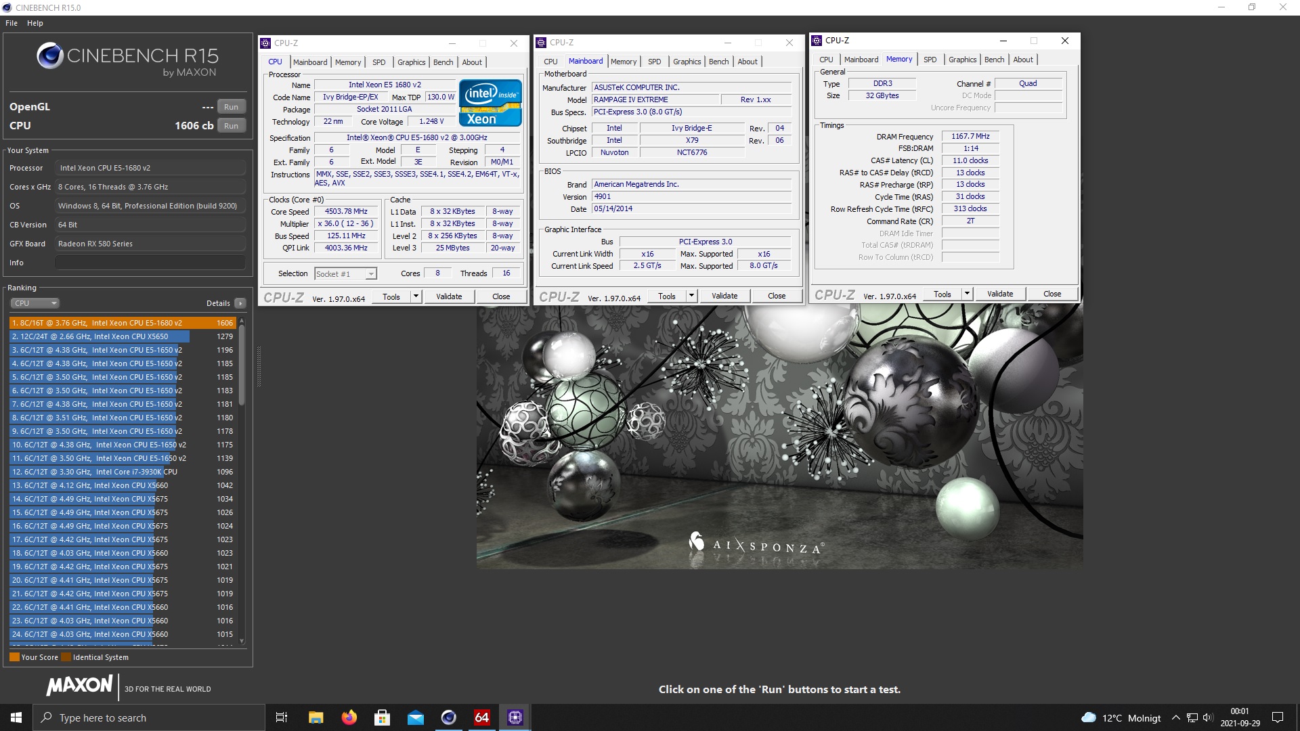1300x731 pixels.
Task: Open Graphics tab in first CPU-Z window
Action: click(x=411, y=62)
